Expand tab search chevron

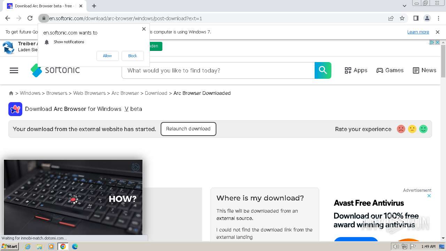405,6
